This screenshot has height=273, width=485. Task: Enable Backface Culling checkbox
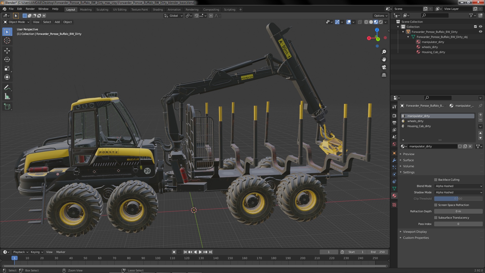point(436,180)
